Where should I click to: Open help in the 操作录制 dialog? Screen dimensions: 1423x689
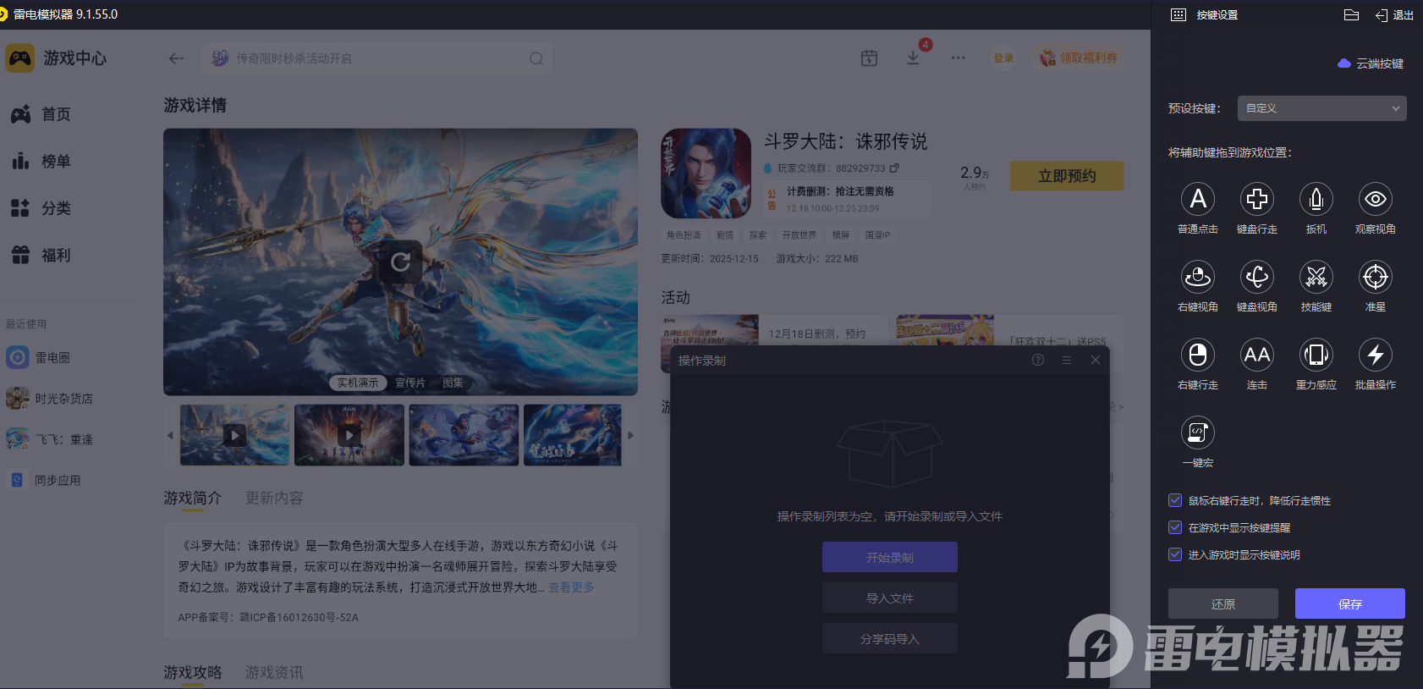coord(1038,360)
